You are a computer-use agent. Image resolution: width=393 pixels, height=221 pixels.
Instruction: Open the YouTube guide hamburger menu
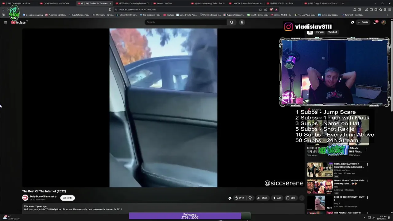pos(6,22)
